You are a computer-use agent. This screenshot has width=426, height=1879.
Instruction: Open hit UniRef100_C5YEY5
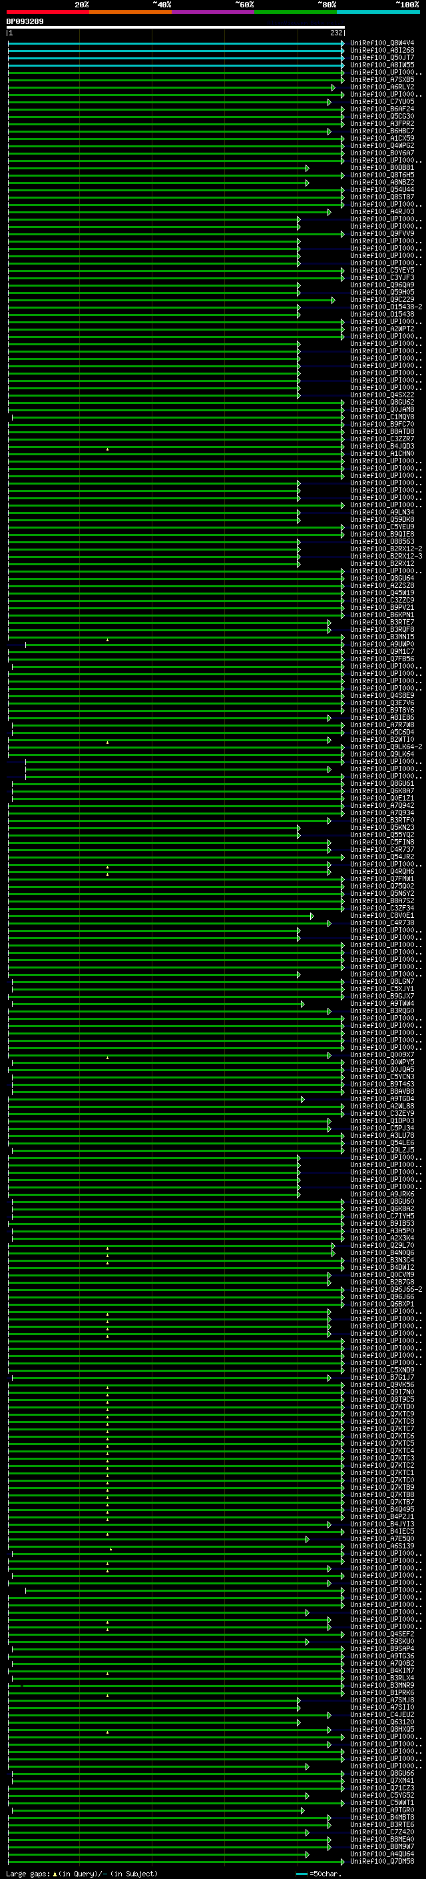click(x=382, y=270)
